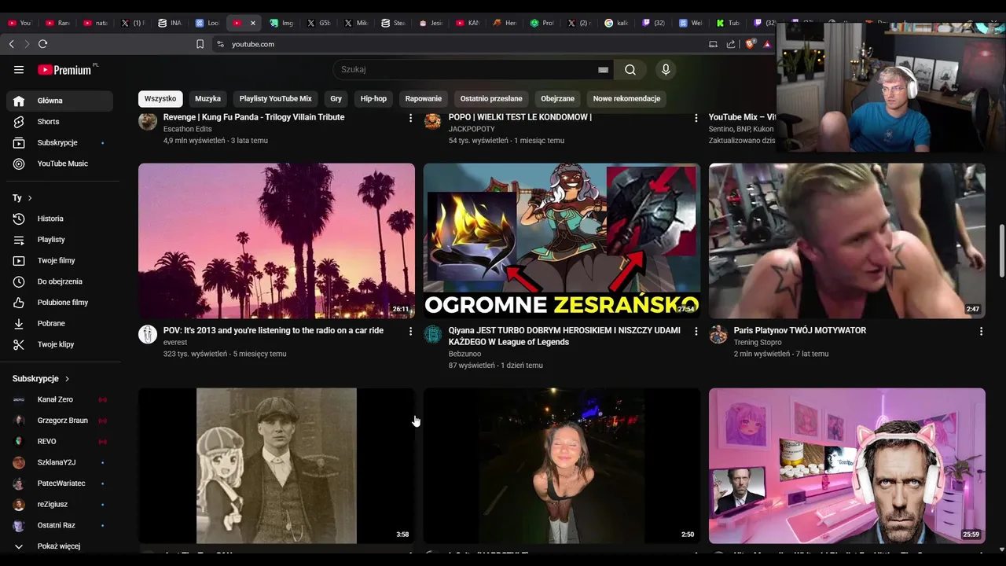Select the Rapowanie filter chip
The image size is (1006, 566).
(x=424, y=99)
